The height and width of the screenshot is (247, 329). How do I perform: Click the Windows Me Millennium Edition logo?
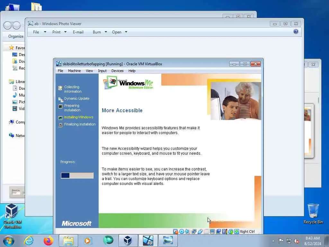(x=129, y=83)
